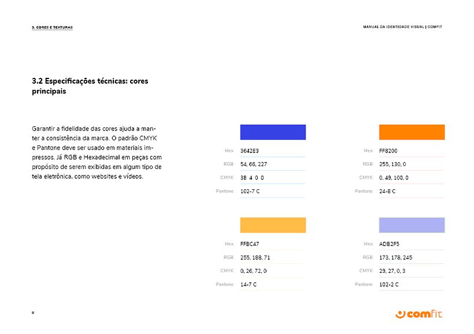Select the CMYK value 0, 49, 100, 0
The height and width of the screenshot is (334, 474).
click(x=394, y=178)
